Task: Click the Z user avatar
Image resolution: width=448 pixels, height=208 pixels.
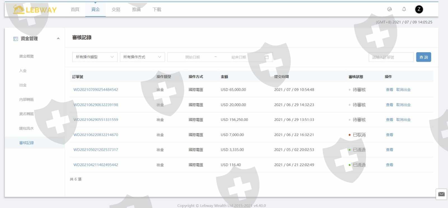Action: tap(419, 9)
